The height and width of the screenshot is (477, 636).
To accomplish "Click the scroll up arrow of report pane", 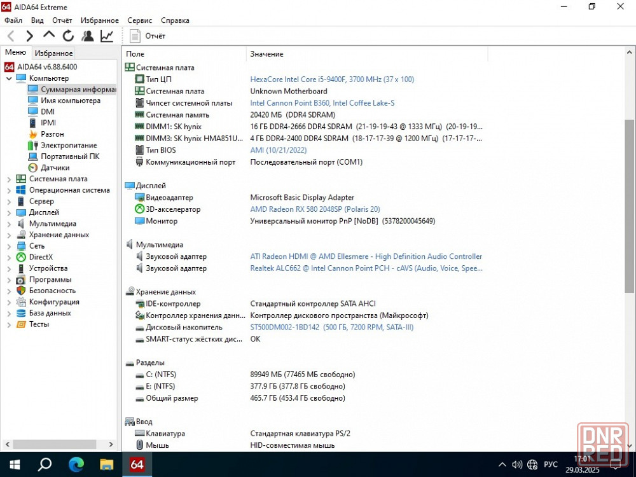I will click(629, 52).
